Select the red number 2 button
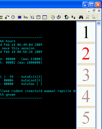 86,53
